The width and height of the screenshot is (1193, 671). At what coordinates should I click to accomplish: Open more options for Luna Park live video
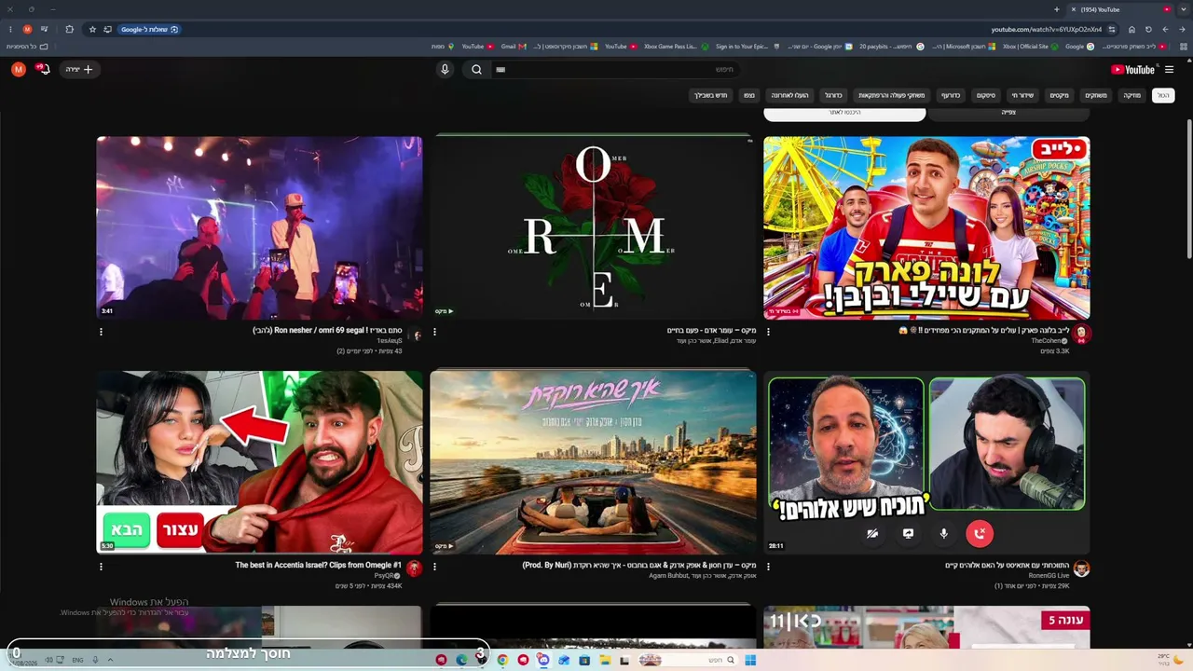click(x=768, y=332)
